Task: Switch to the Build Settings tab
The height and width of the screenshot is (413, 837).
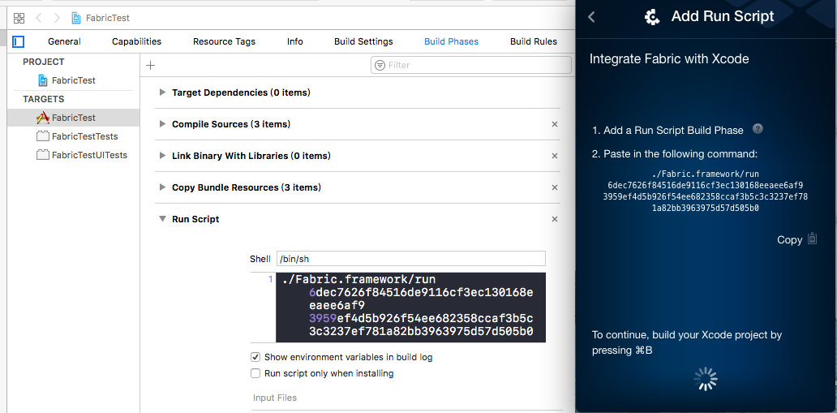Action: (x=363, y=41)
